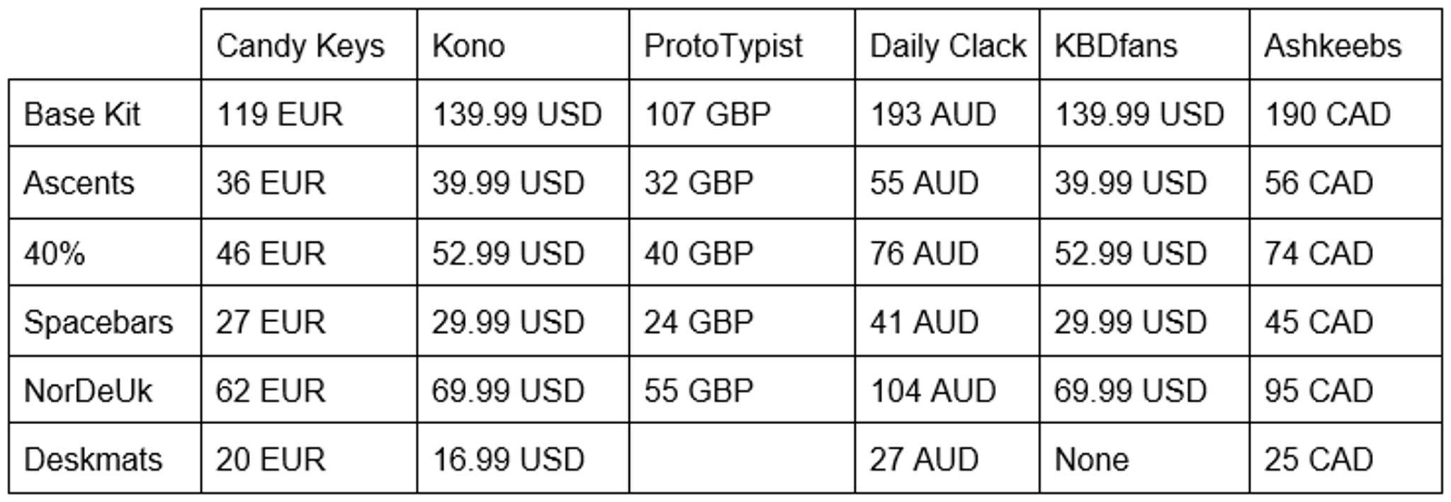Click the 193 AUD price cell
1451x502 pixels.
(933, 115)
